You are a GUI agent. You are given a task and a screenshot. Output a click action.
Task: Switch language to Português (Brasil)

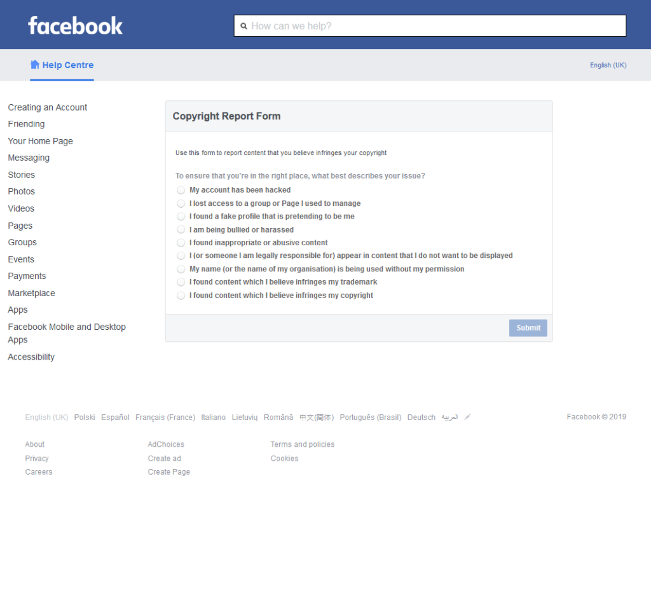tap(371, 417)
